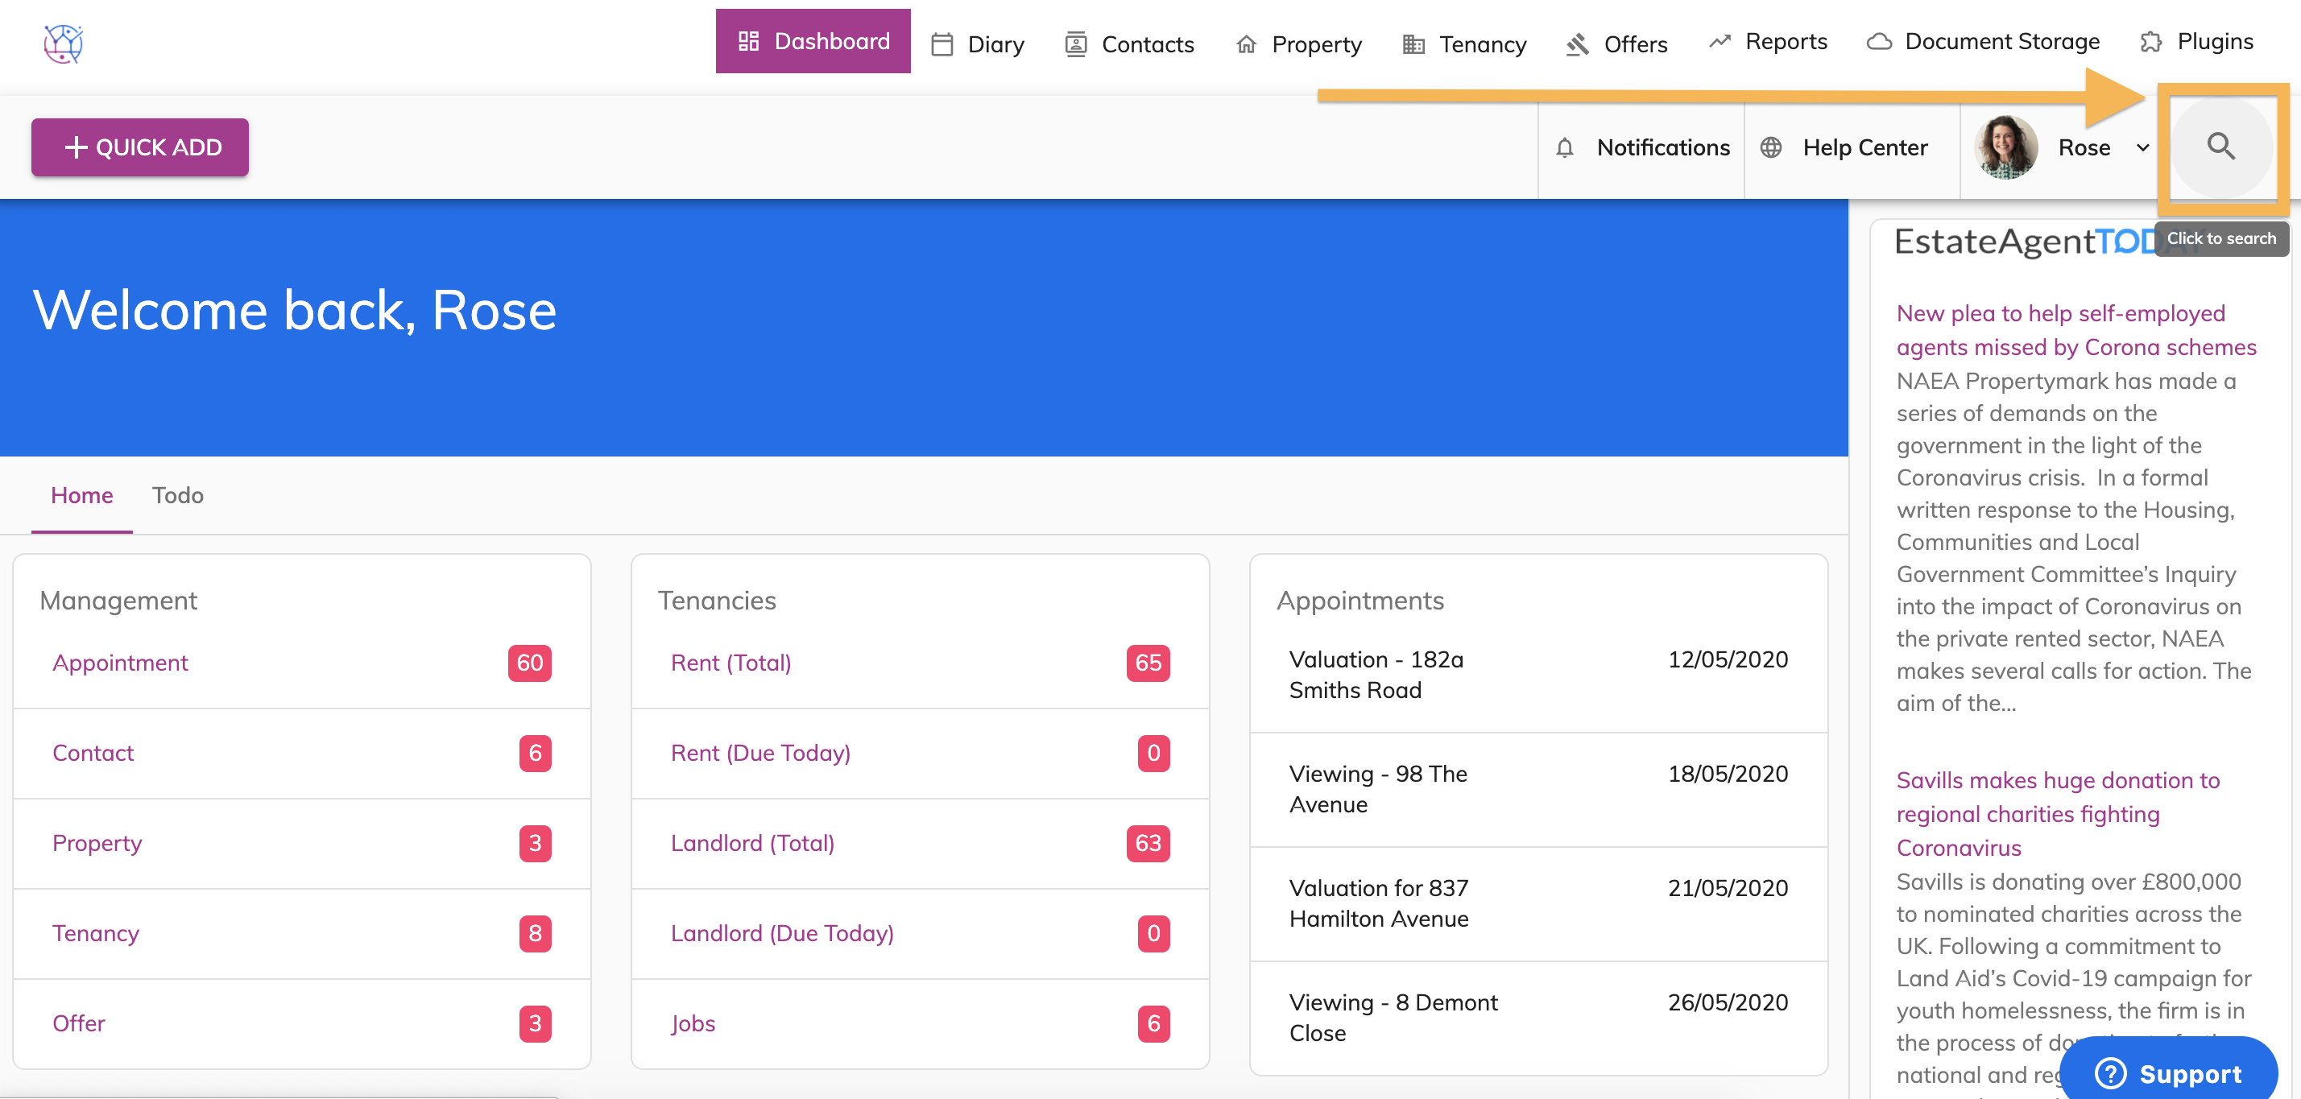Open the self-employed agents news article link
The height and width of the screenshot is (1099, 2301).
2075,329
